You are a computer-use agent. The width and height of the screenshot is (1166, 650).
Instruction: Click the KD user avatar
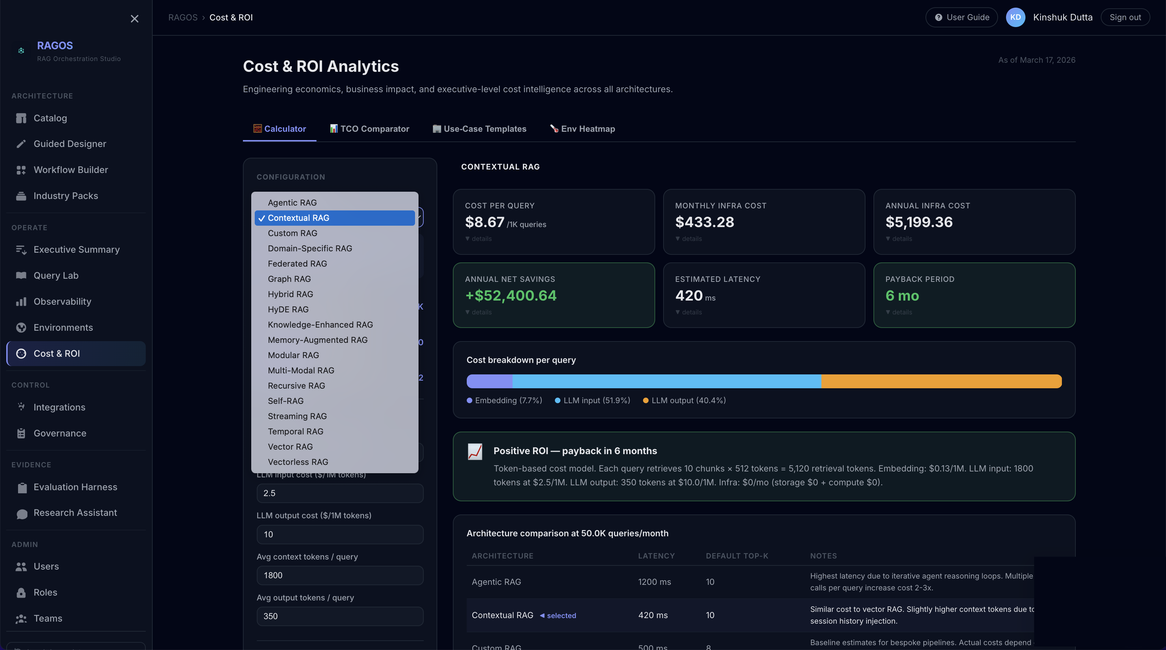[1015, 17]
